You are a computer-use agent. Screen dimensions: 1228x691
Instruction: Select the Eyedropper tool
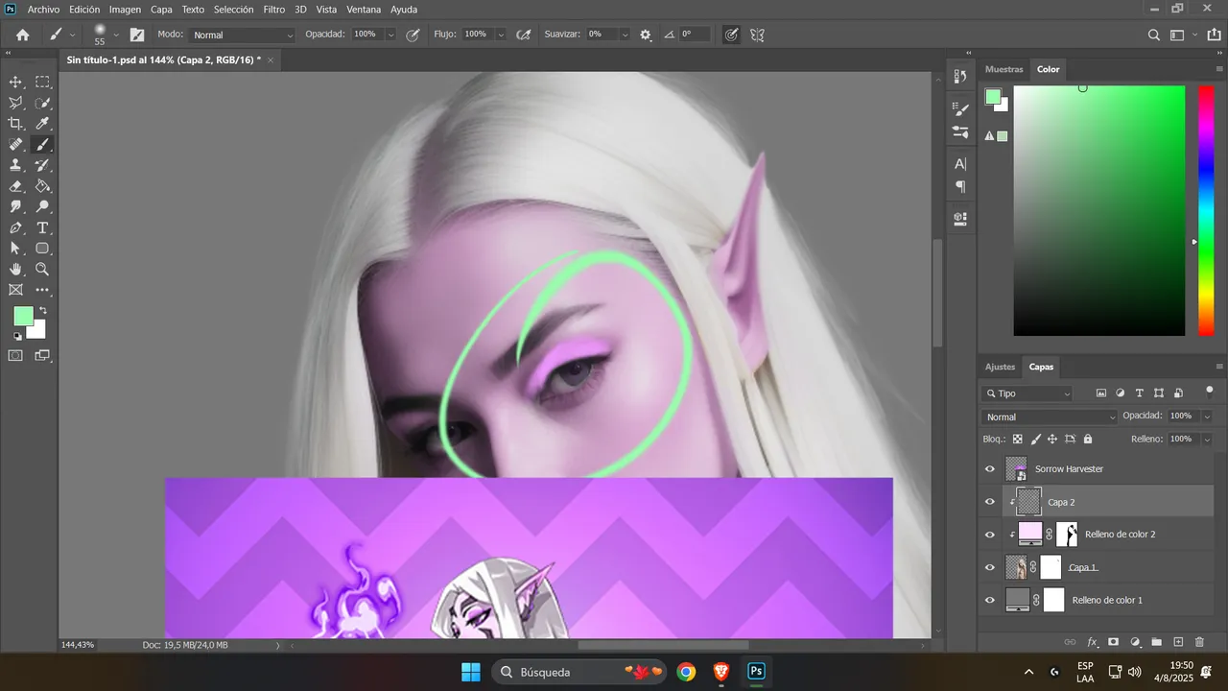coord(42,124)
